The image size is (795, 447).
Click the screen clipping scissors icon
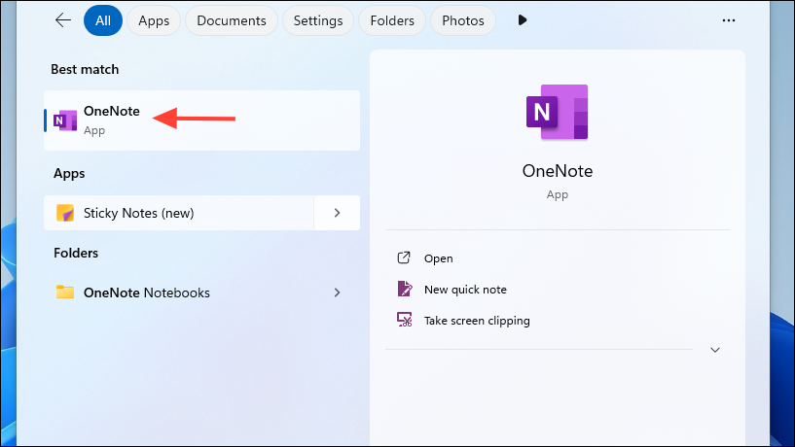404,320
